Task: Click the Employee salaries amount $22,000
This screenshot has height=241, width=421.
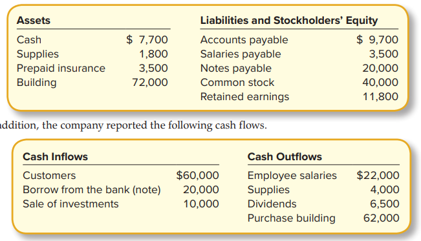Action: [378, 175]
